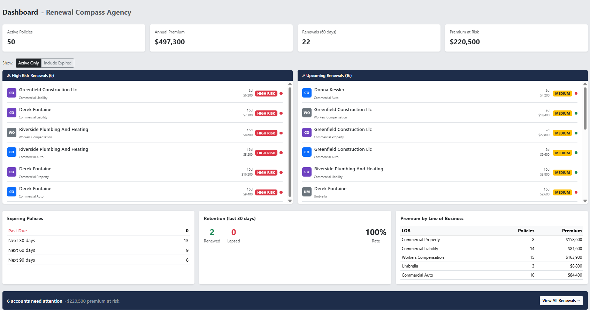Click HIGH RISK badge for Greenfield Construction Llc
590x310 pixels.
pyautogui.click(x=266, y=93)
